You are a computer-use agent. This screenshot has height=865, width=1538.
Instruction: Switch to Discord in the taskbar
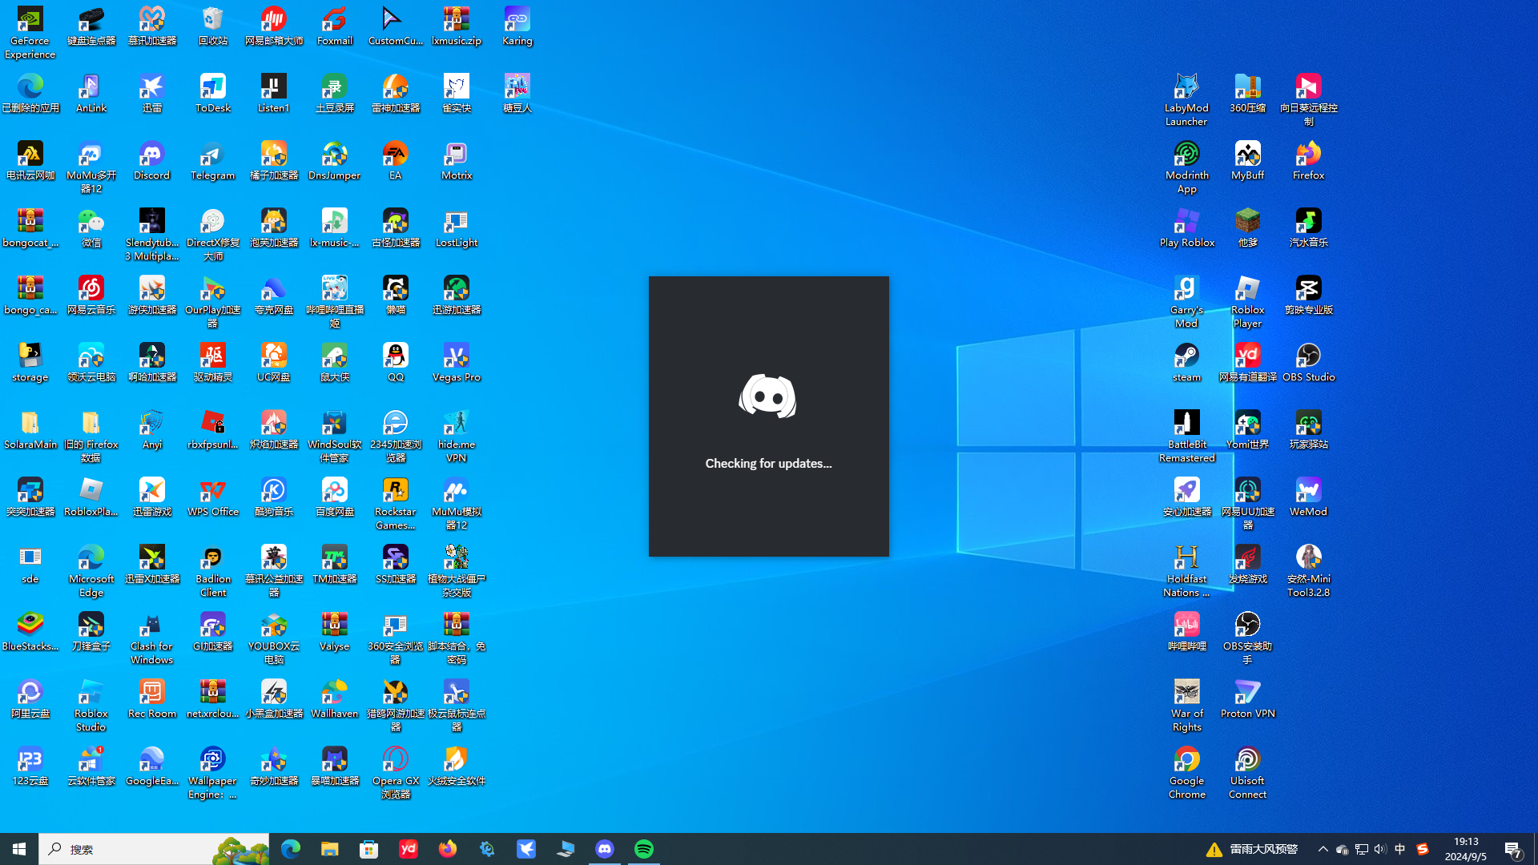(x=605, y=849)
